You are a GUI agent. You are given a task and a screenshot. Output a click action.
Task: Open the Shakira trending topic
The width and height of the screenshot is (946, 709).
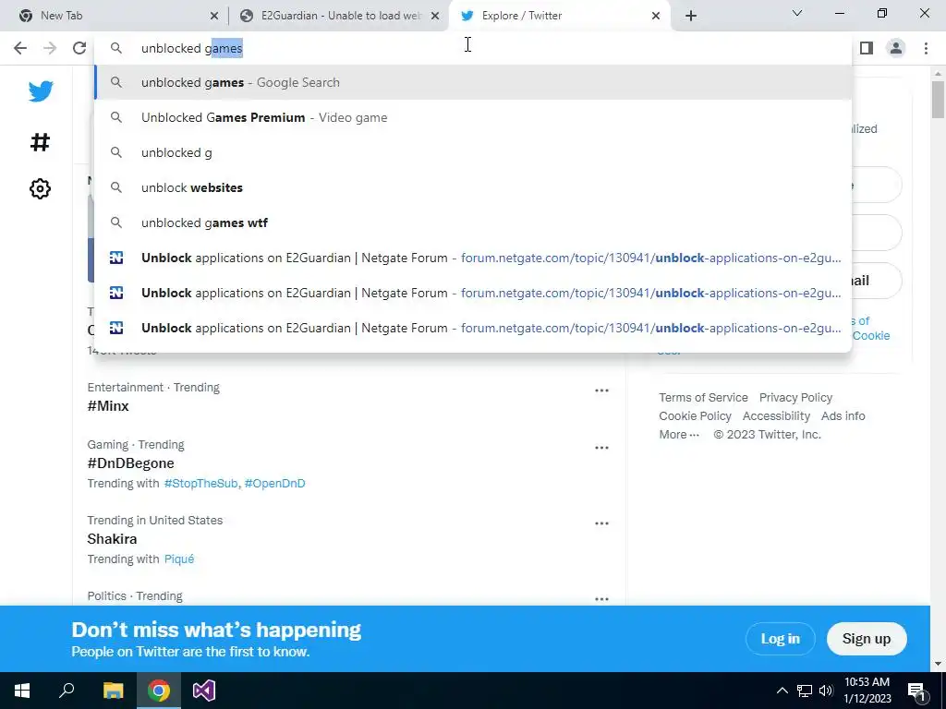tap(112, 538)
